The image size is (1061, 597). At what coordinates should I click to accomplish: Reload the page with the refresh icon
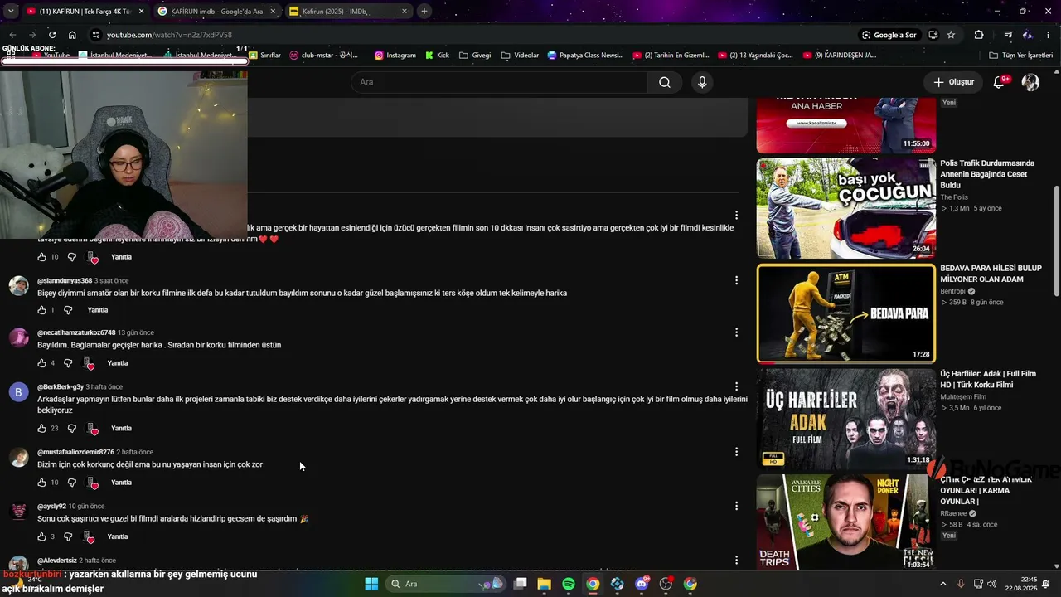52,35
